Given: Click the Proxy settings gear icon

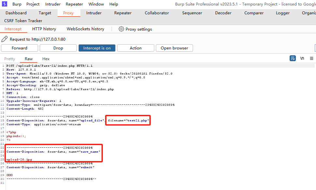Looking at the screenshot, I should pos(121,29).
